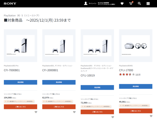Click the Sony logo
The image size is (157, 121).
(10, 4)
